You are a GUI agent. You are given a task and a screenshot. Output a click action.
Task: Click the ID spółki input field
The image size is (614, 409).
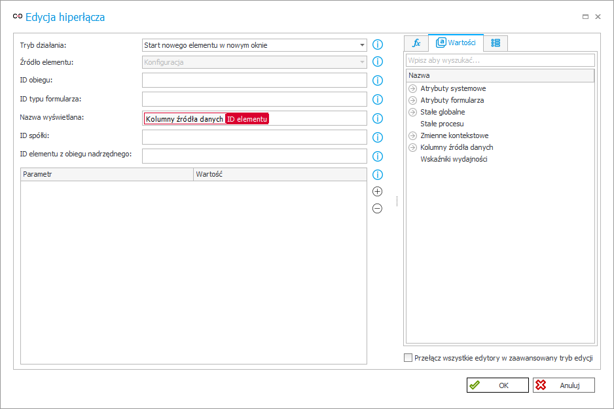tap(255, 137)
